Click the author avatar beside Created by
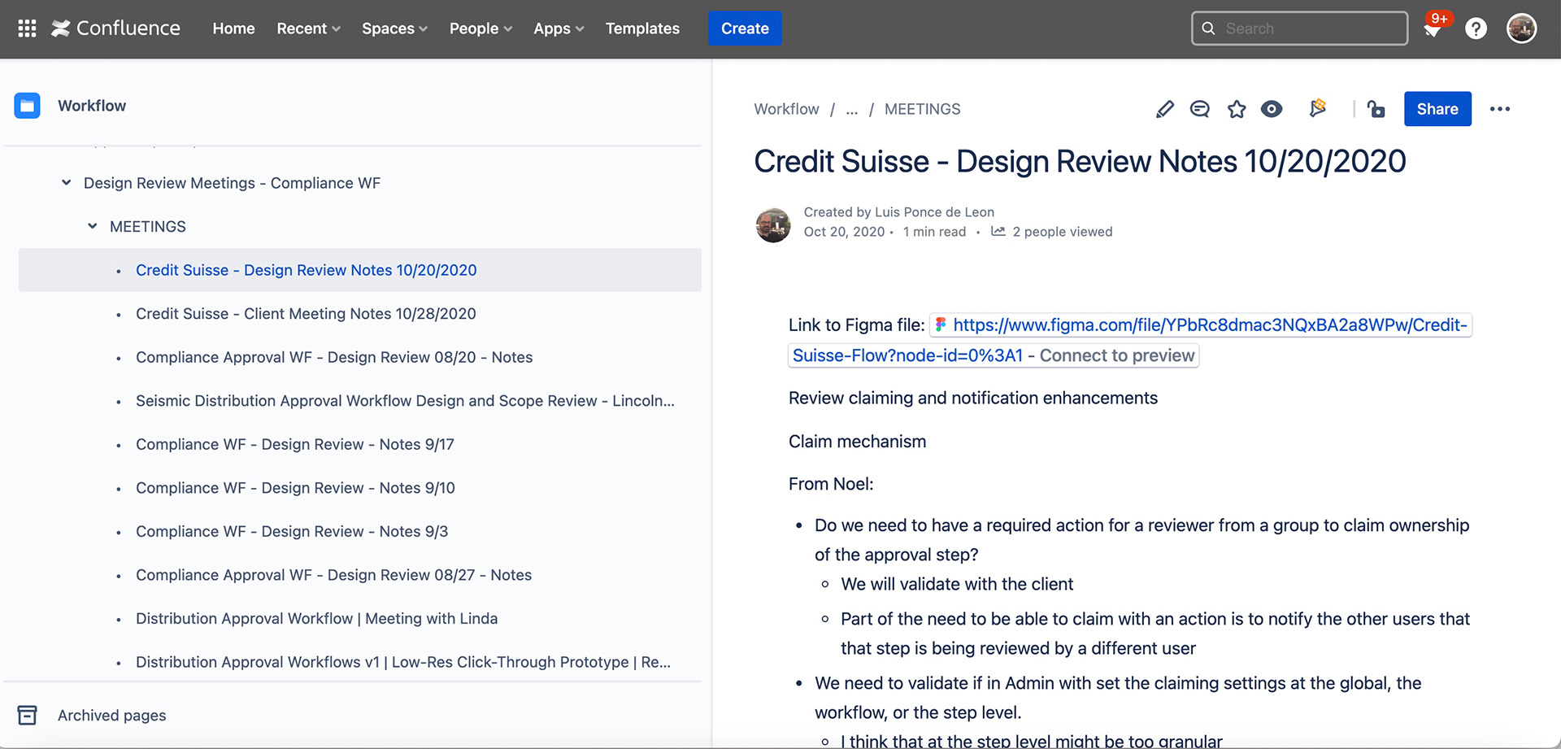1561x749 pixels. click(x=773, y=225)
